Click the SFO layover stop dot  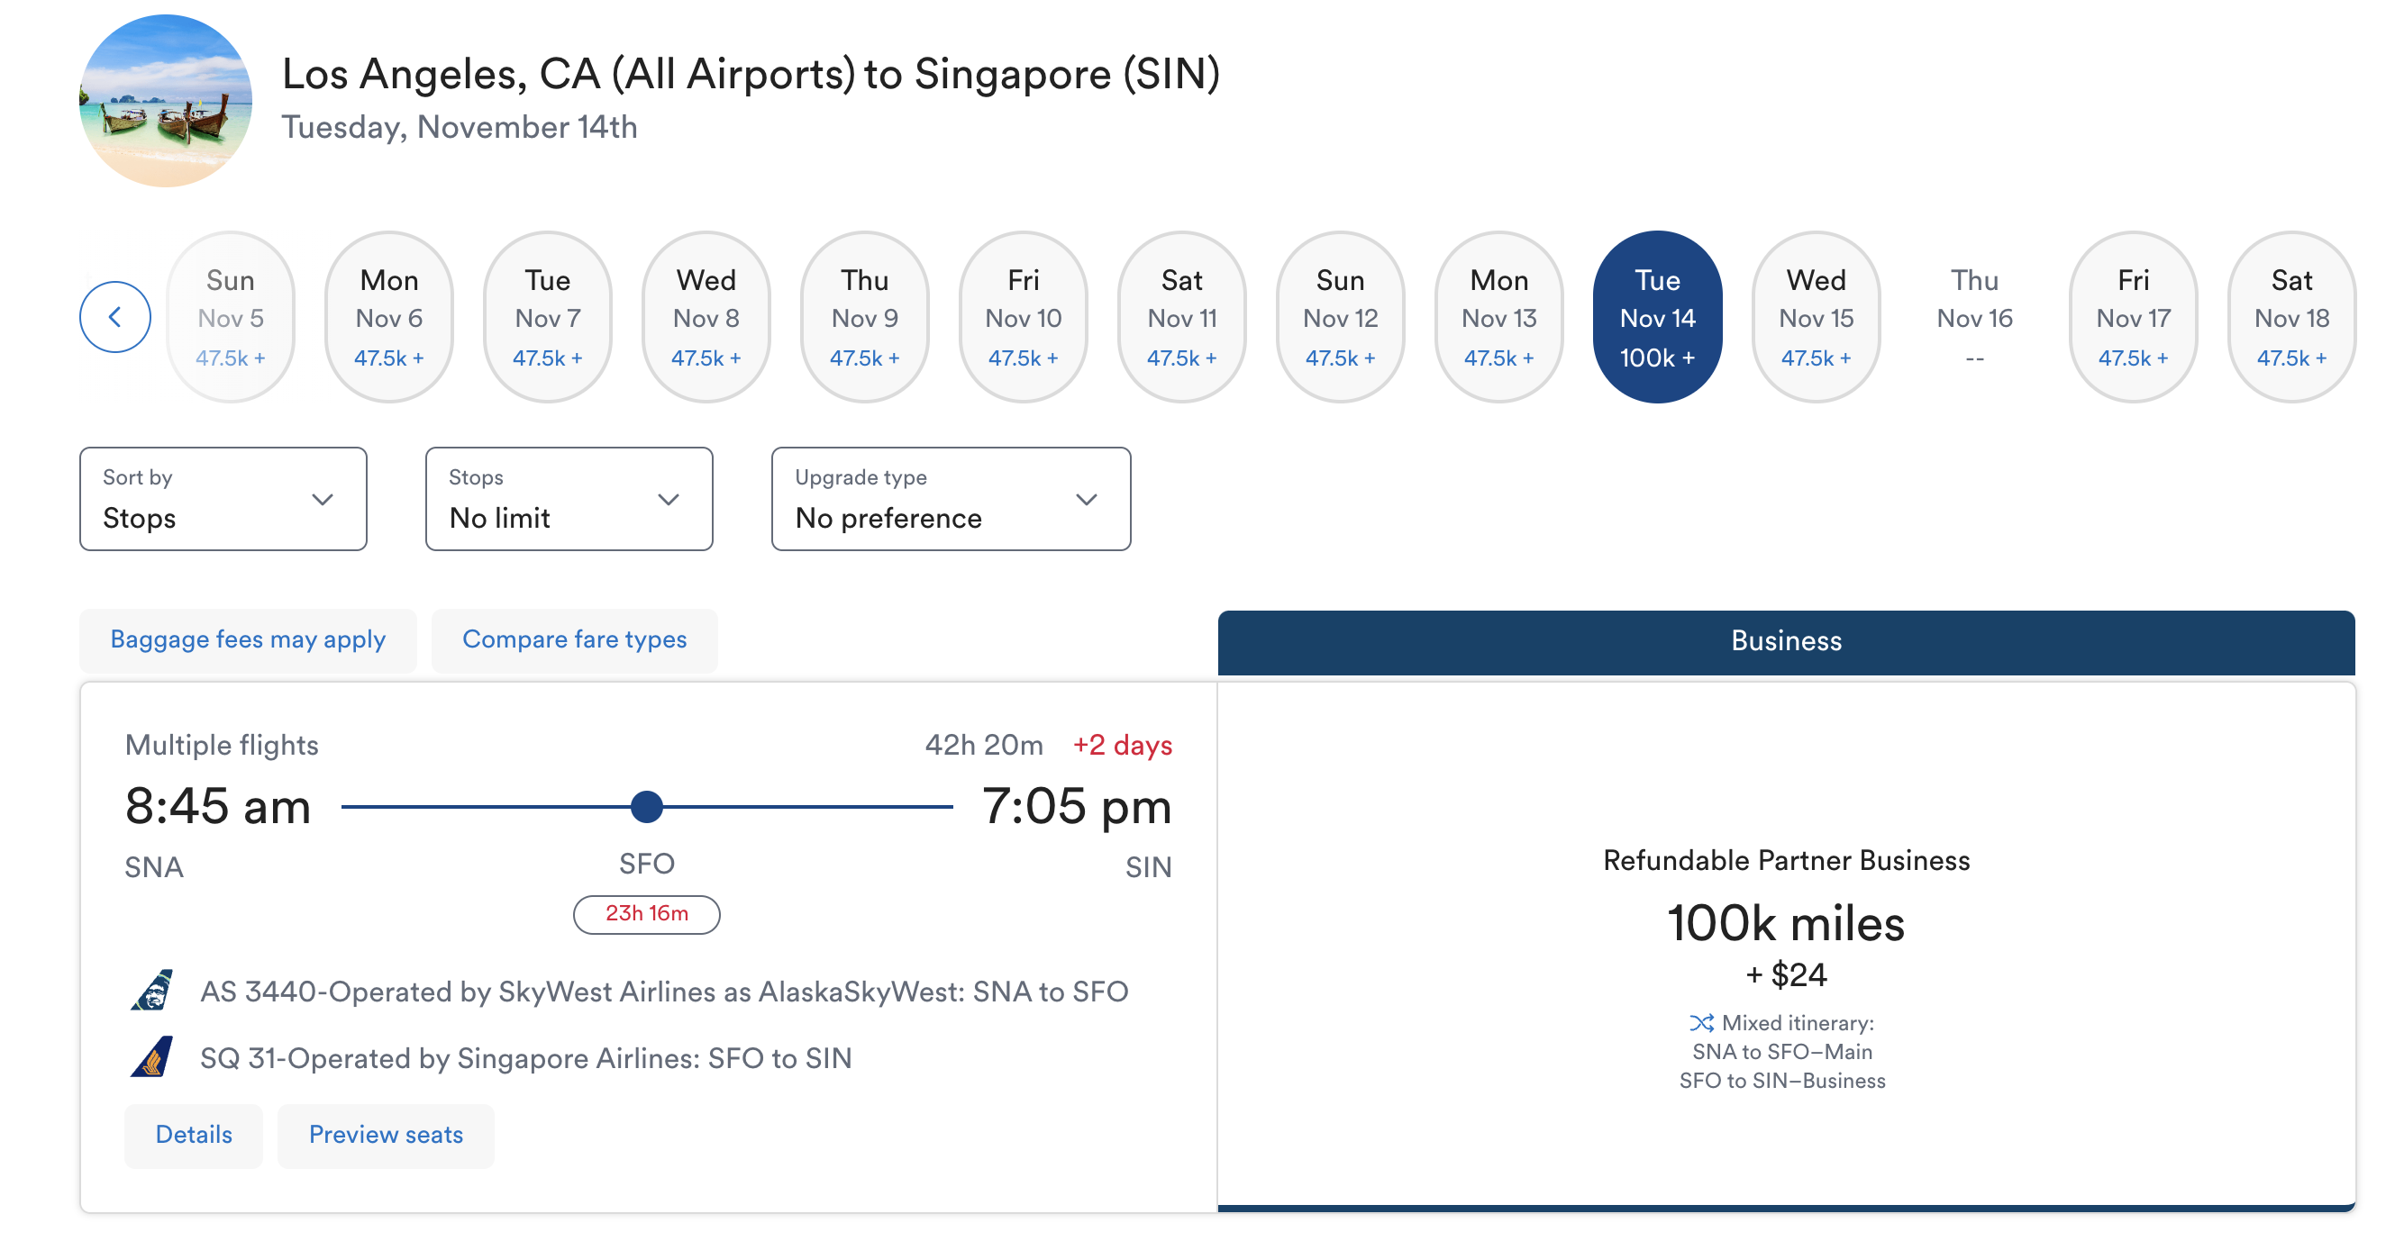click(x=646, y=806)
